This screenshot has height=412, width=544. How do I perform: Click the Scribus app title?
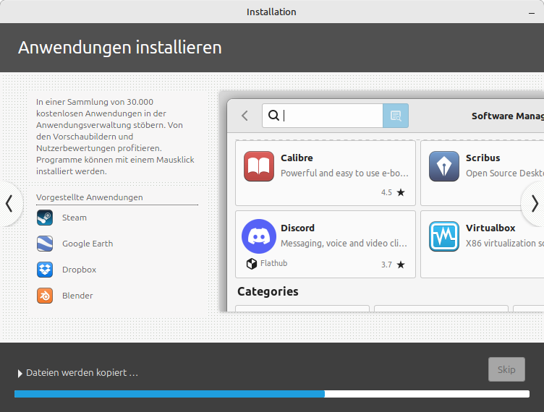(x=483, y=158)
